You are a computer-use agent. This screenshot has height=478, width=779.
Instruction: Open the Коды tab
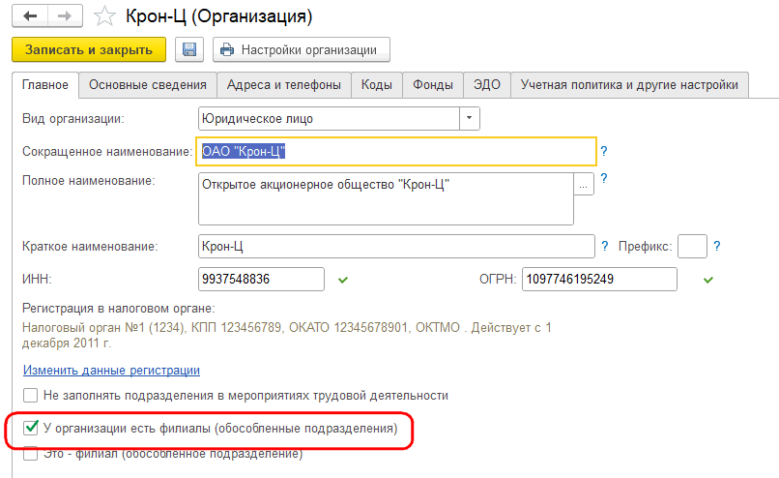[377, 85]
